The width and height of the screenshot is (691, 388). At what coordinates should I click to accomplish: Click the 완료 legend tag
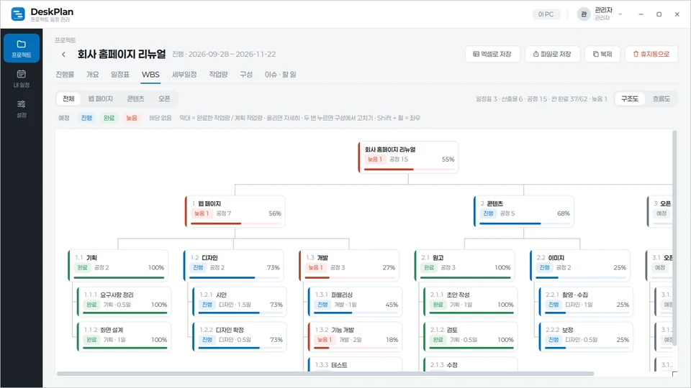[109, 118]
